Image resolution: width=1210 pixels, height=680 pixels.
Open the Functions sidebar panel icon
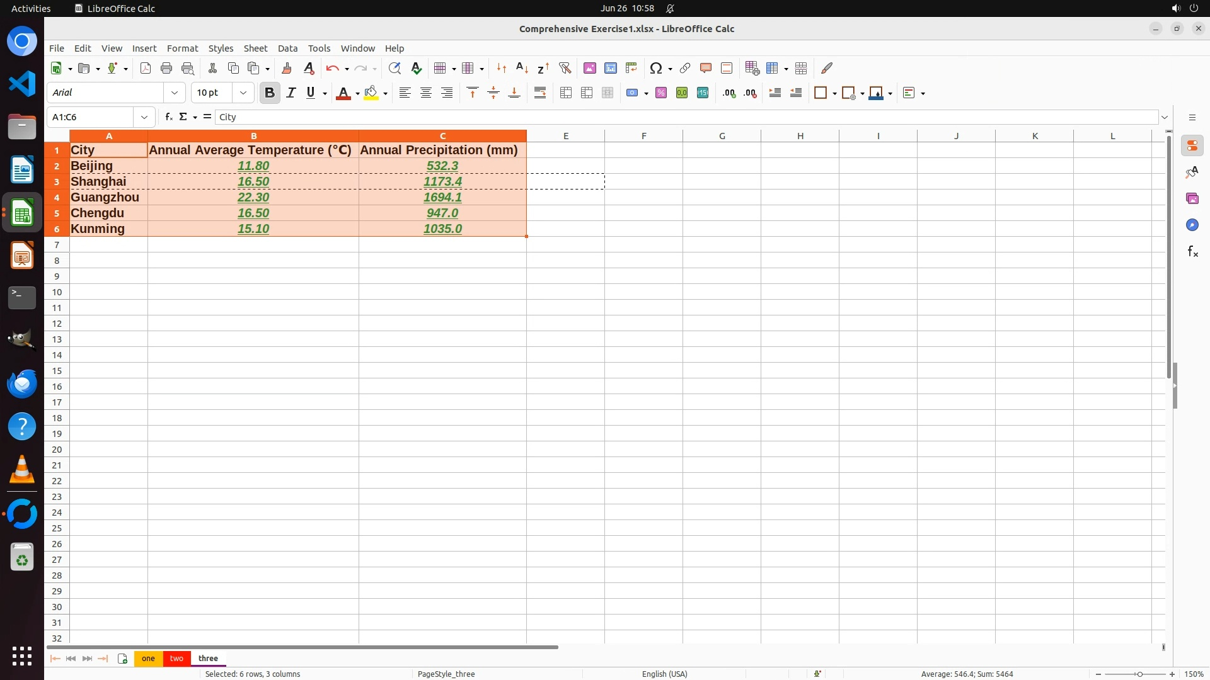tap(1192, 252)
